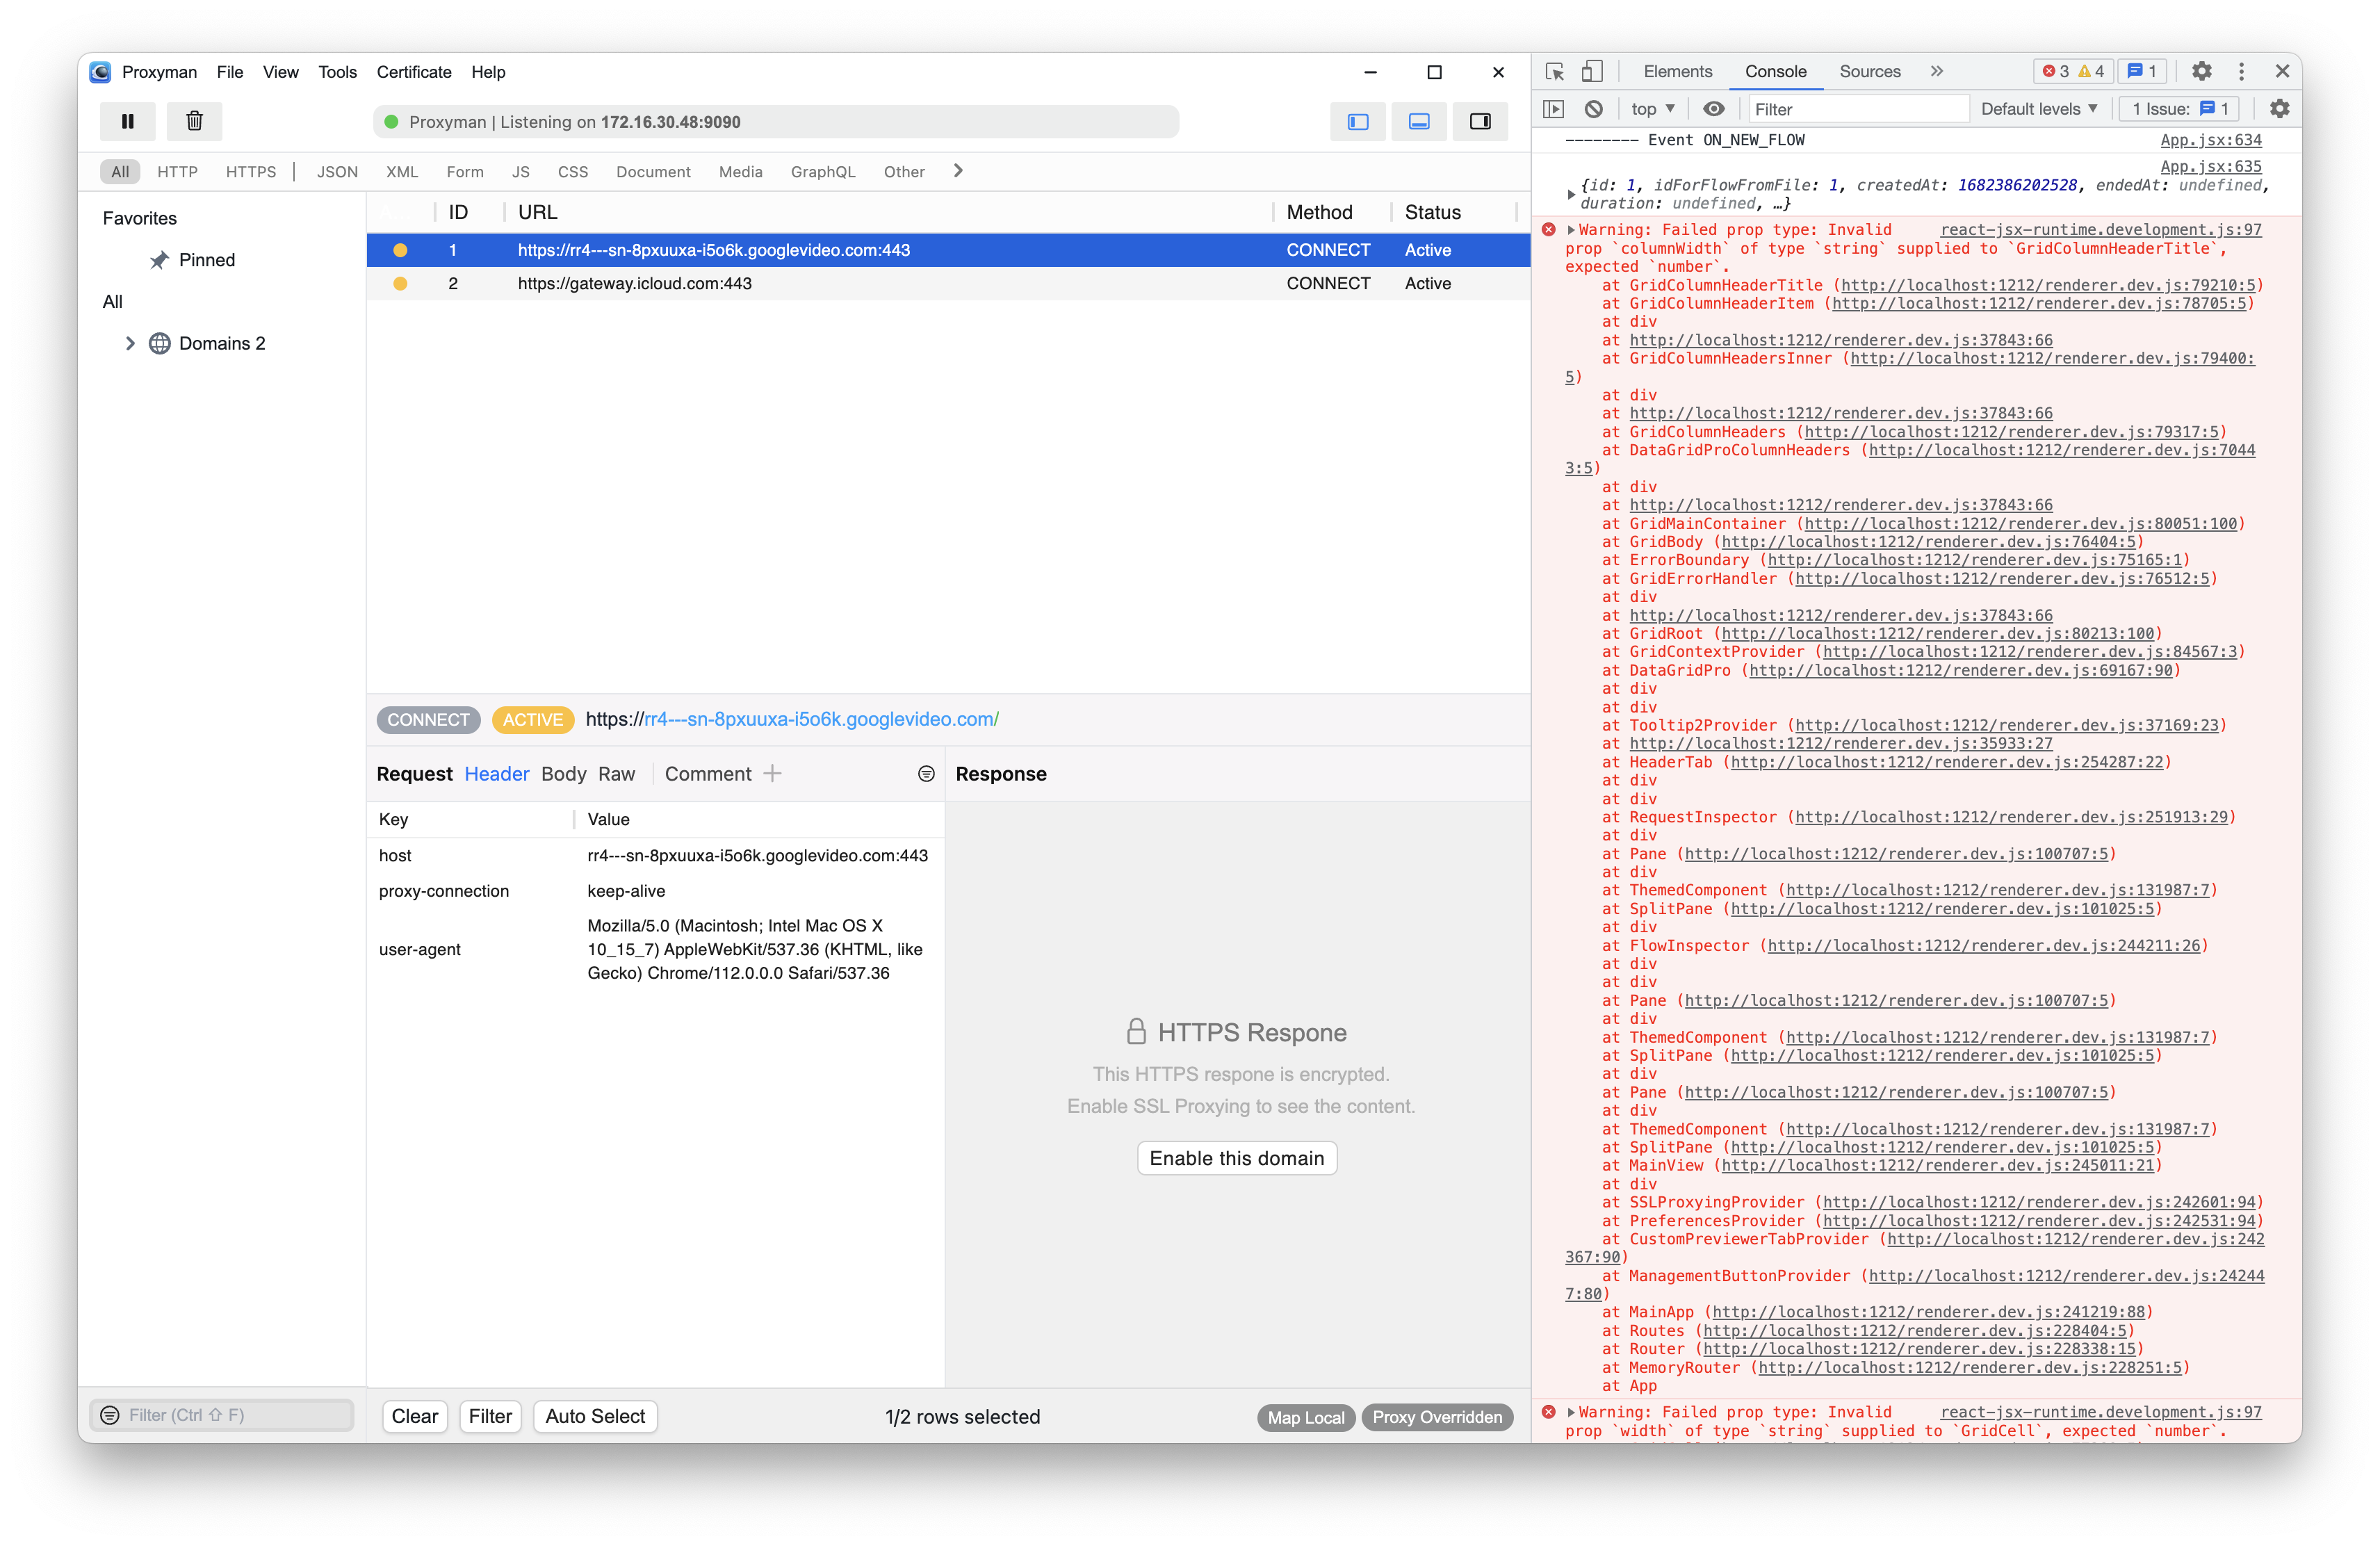Toggle the right panel layout icon

tap(1479, 121)
